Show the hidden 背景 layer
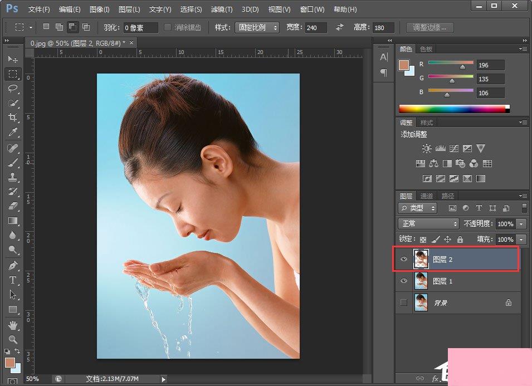 [404, 302]
